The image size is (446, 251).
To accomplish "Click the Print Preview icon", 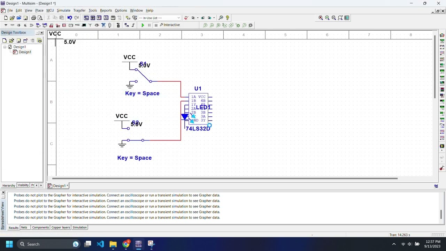I will coord(40,18).
